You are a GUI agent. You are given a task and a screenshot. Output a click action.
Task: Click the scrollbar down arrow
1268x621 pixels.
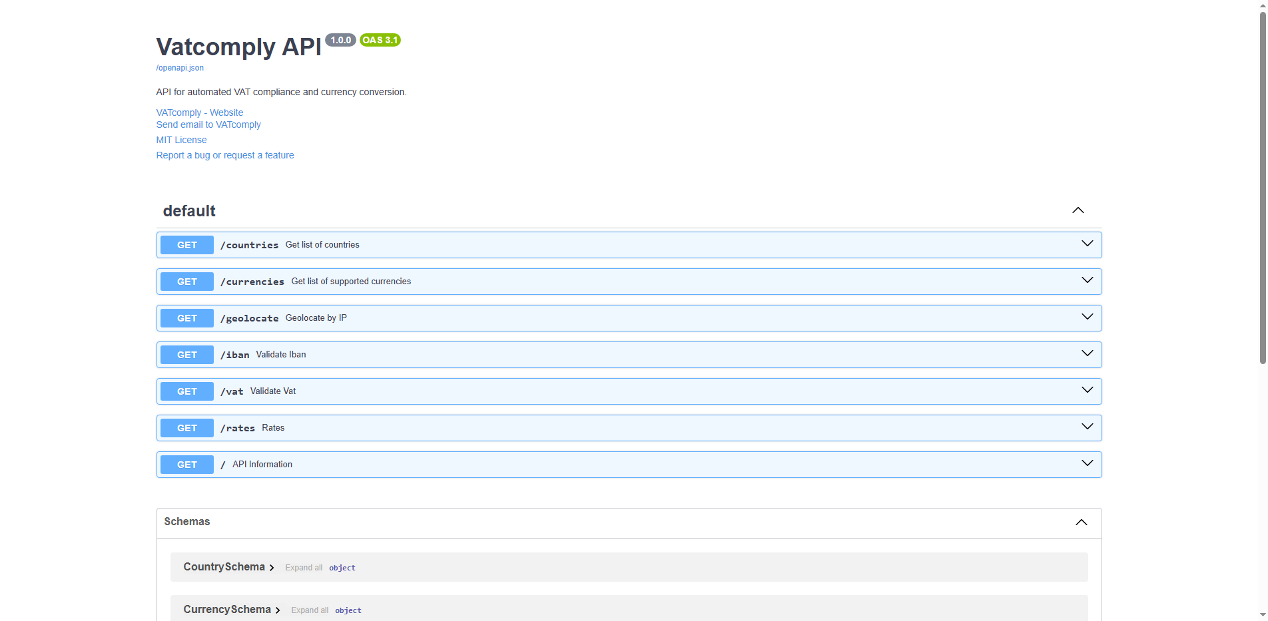[x=1263, y=615]
